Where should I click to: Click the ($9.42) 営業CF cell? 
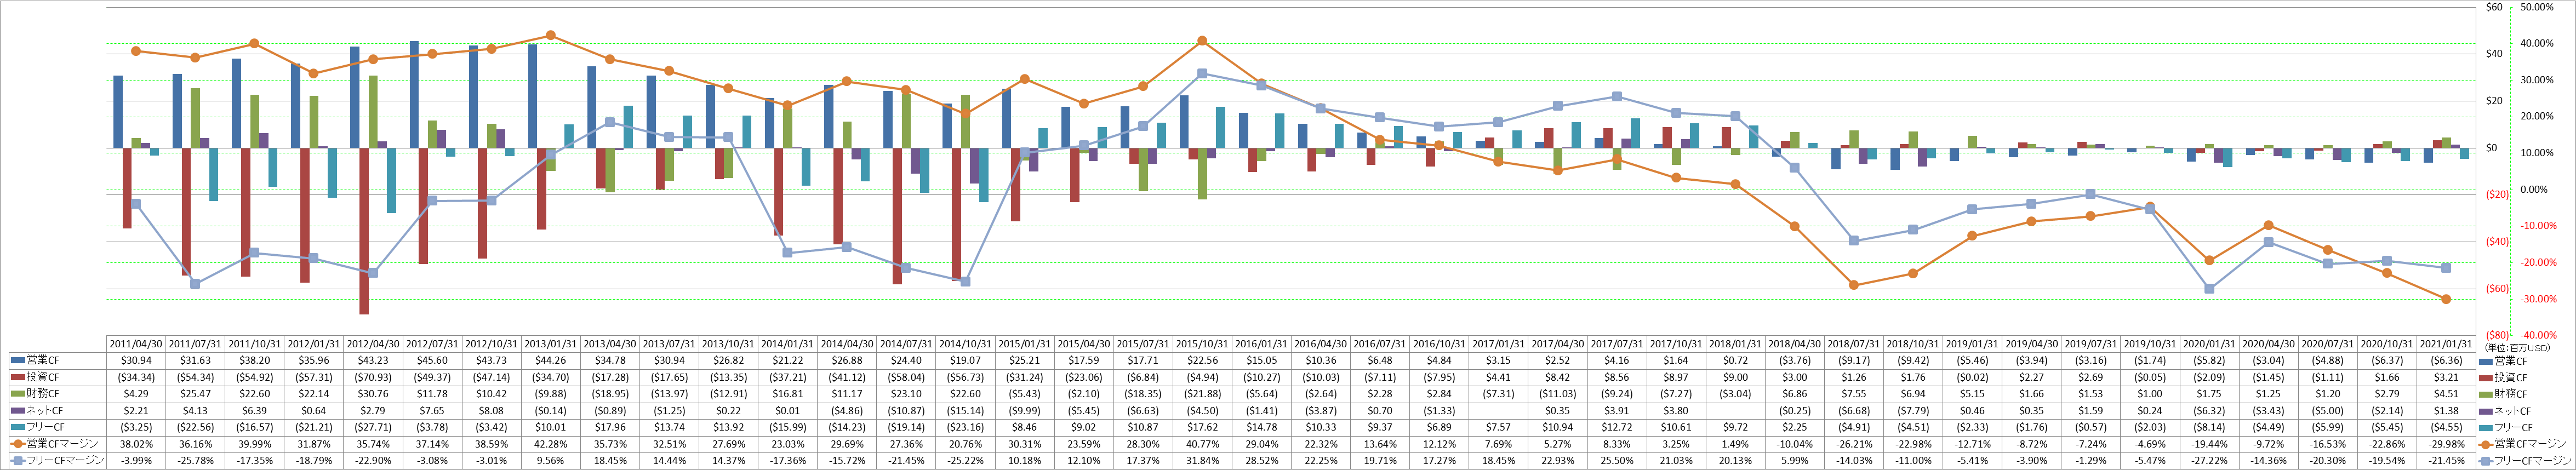pos(1913,360)
